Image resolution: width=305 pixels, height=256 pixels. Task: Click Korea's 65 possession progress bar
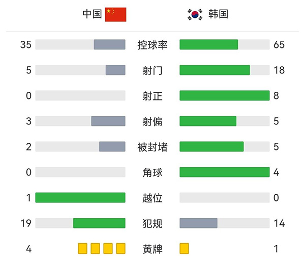[x=209, y=45]
